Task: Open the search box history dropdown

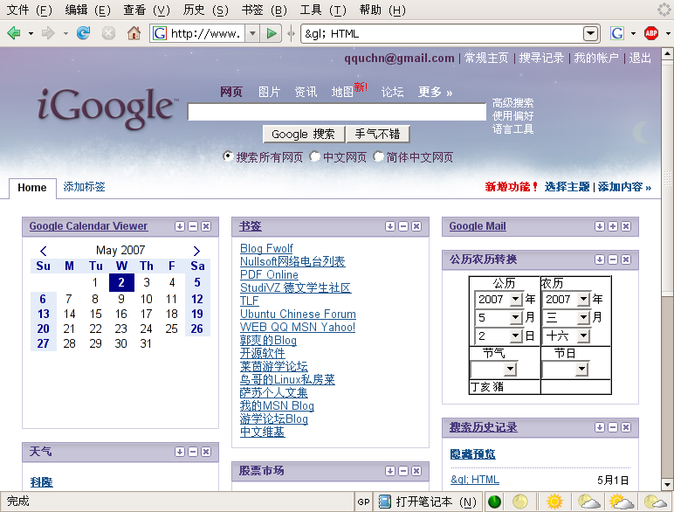Action: tap(590, 33)
